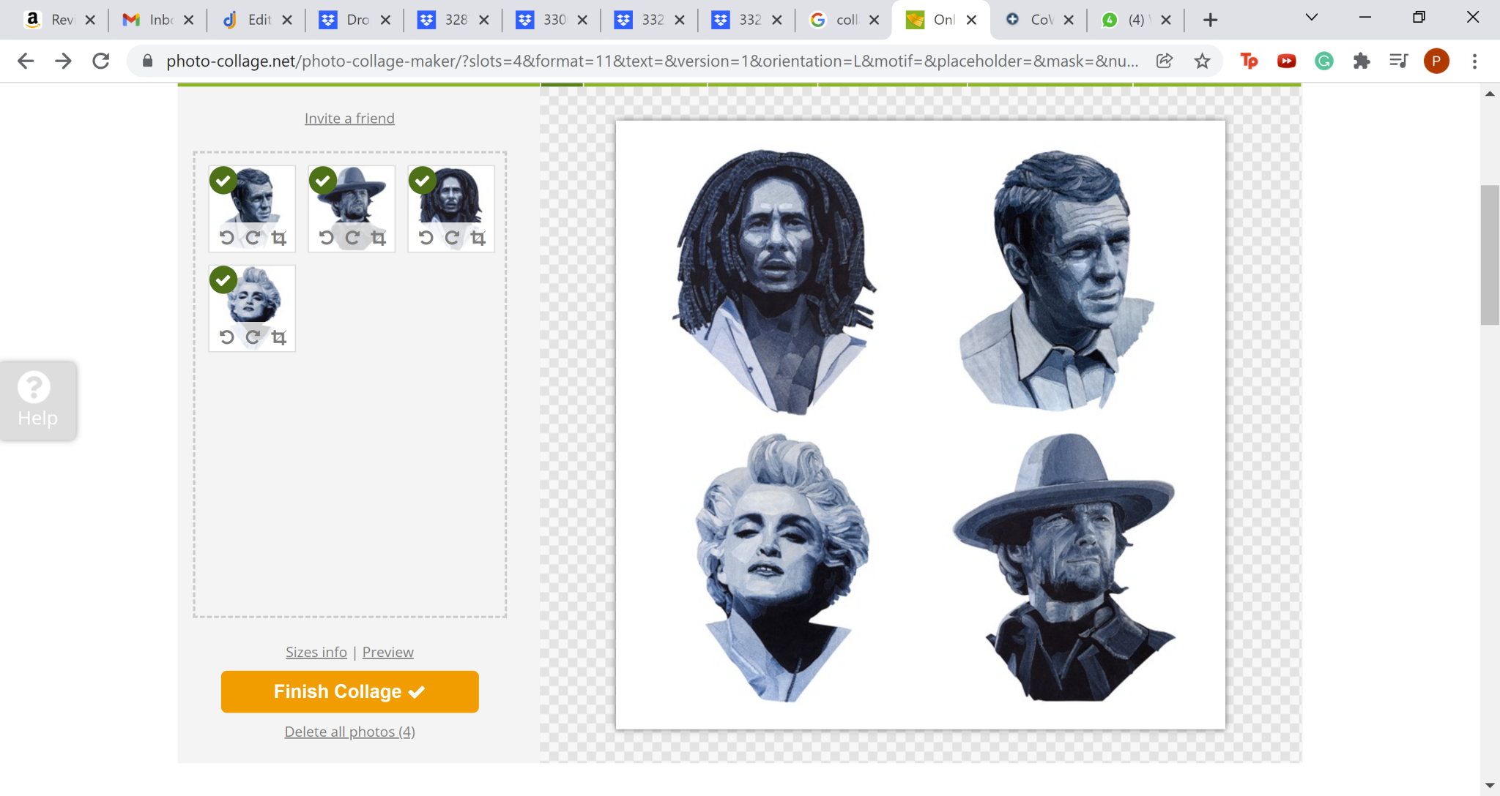Image resolution: width=1500 pixels, height=796 pixels.
Task: Close the Dropbox 330 tab
Action: point(582,20)
